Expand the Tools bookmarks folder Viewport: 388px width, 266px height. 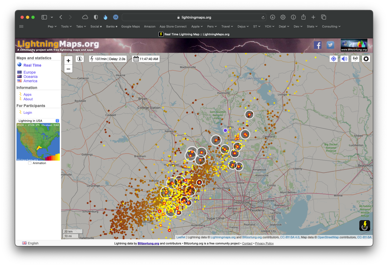66,26
